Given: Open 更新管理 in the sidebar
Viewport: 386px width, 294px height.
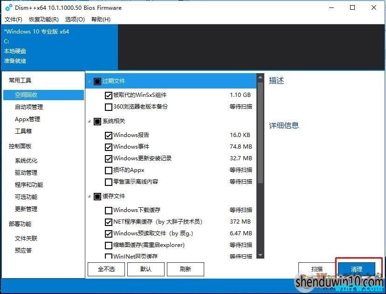Looking at the screenshot, I should tap(26, 209).
